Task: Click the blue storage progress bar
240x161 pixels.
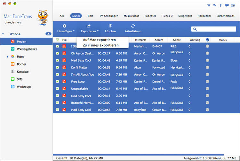Action: click(x=138, y=155)
